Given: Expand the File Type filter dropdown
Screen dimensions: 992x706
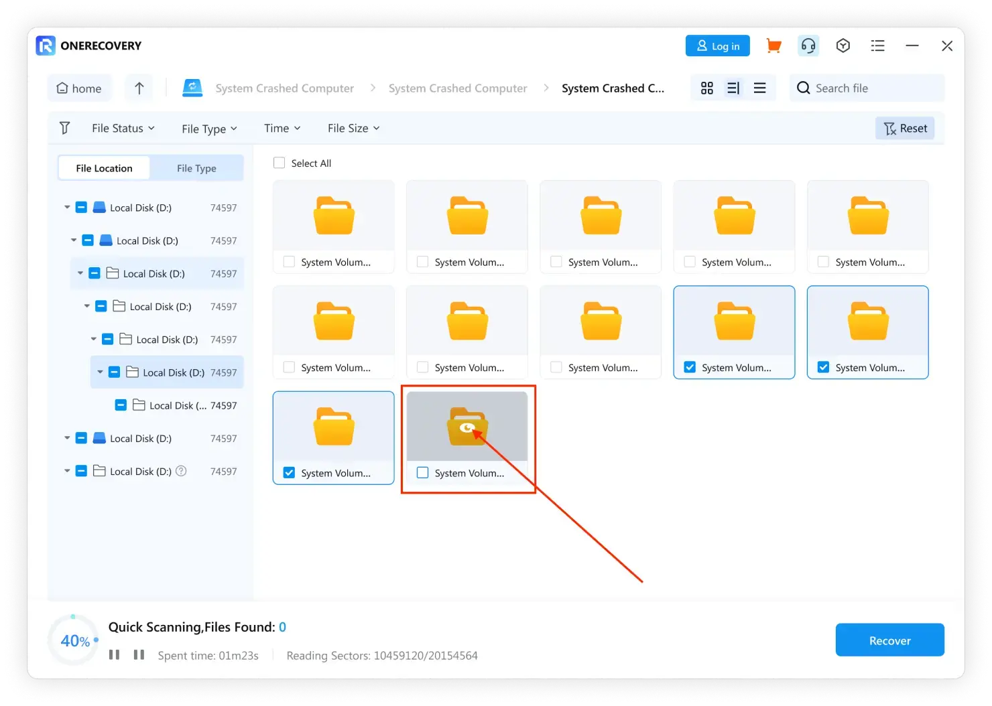Looking at the screenshot, I should click(209, 129).
